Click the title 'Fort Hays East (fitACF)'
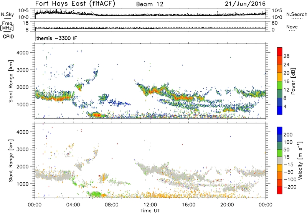Viewport: 307px width, 213px height. click(75, 4)
